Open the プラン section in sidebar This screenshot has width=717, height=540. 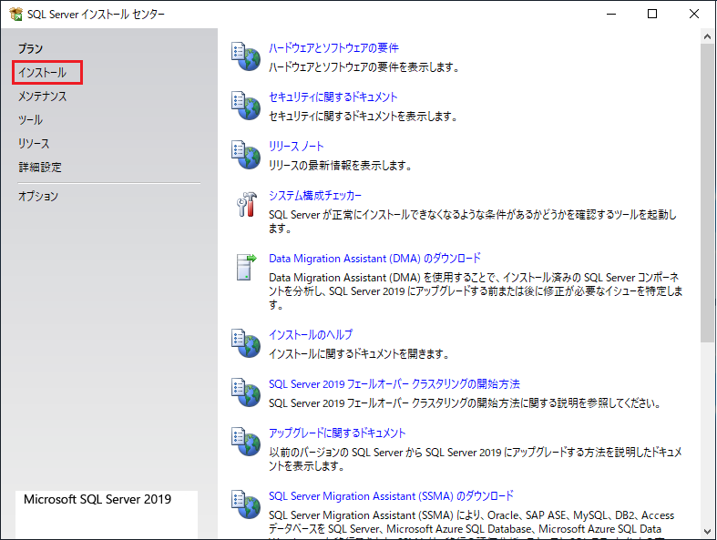point(30,49)
